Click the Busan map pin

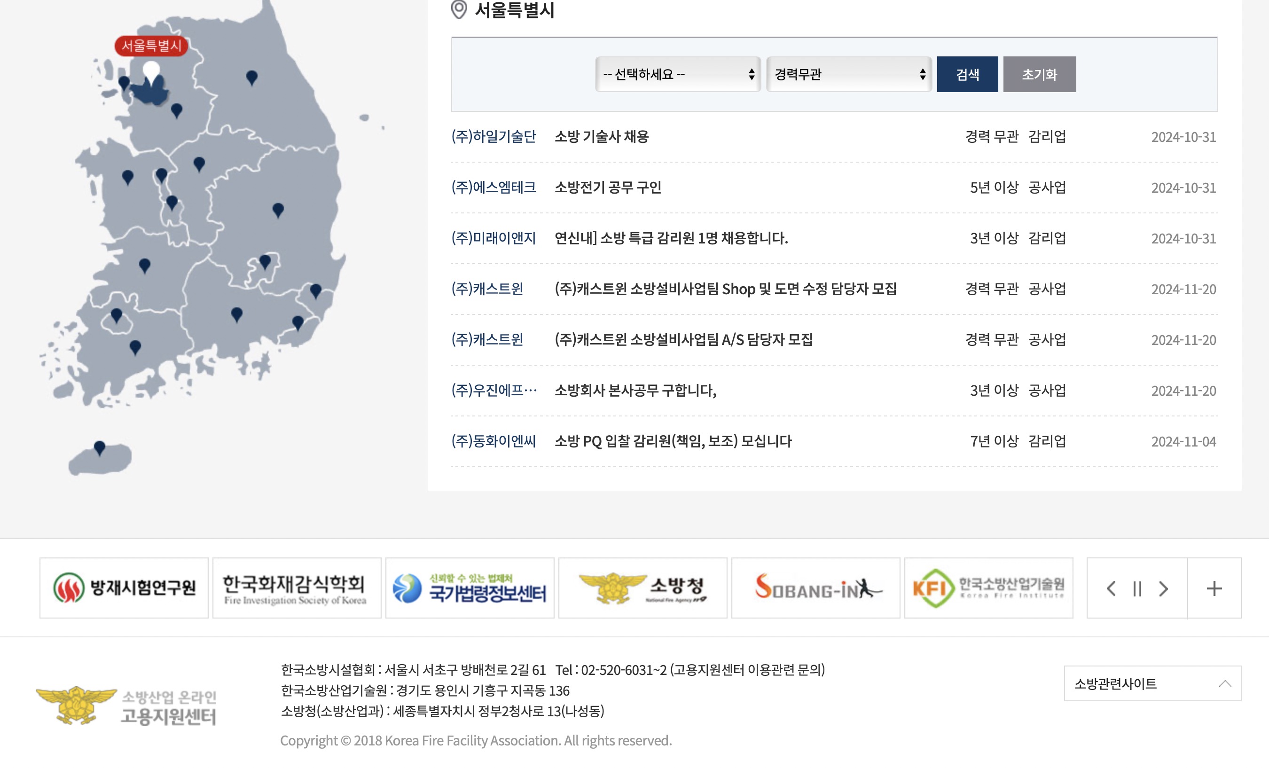pos(298,322)
